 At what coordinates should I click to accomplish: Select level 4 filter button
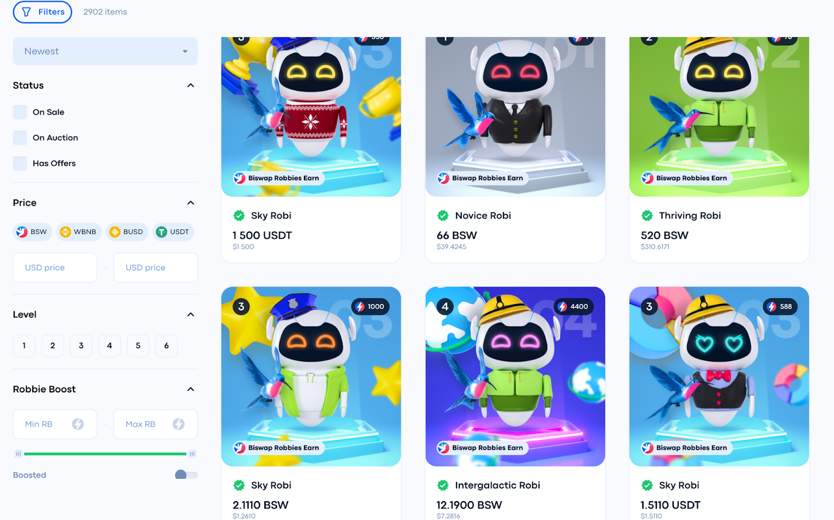(109, 345)
